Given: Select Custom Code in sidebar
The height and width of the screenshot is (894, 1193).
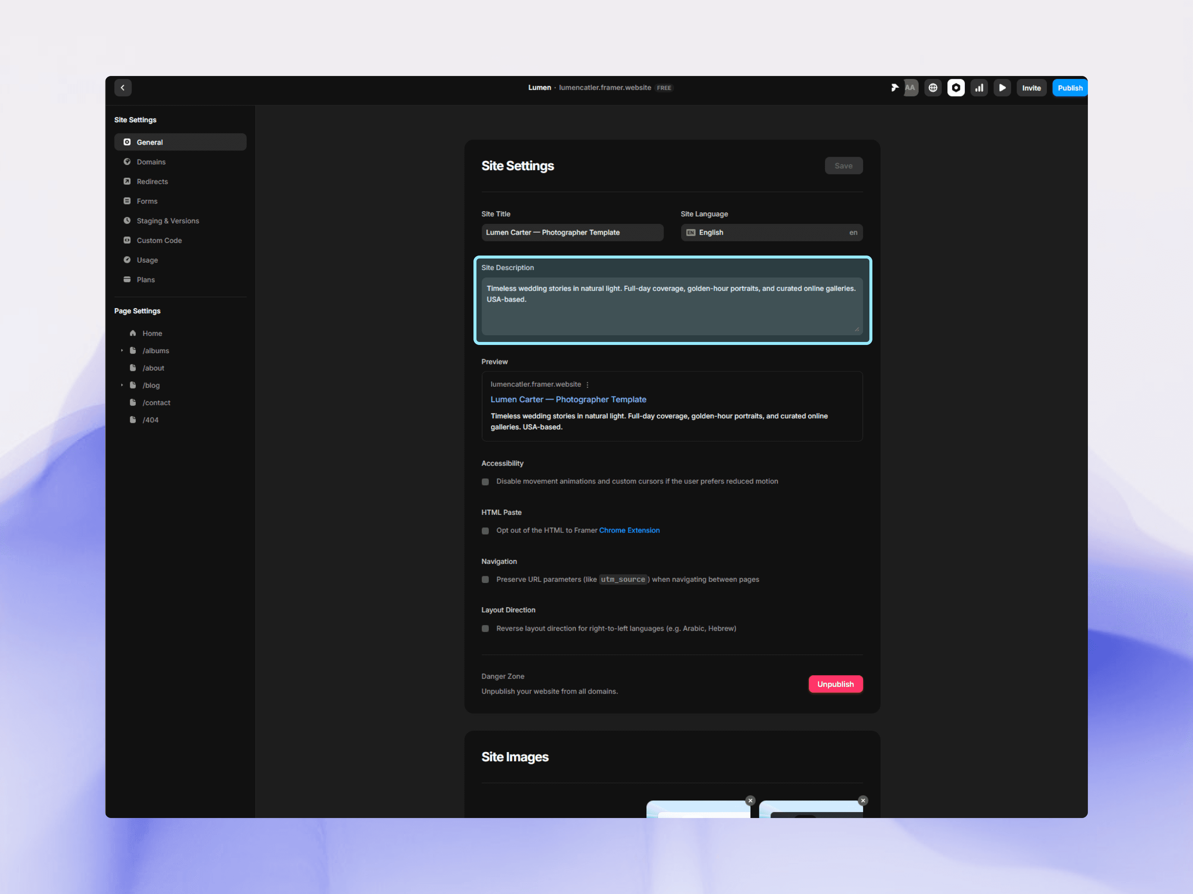Looking at the screenshot, I should coord(158,241).
